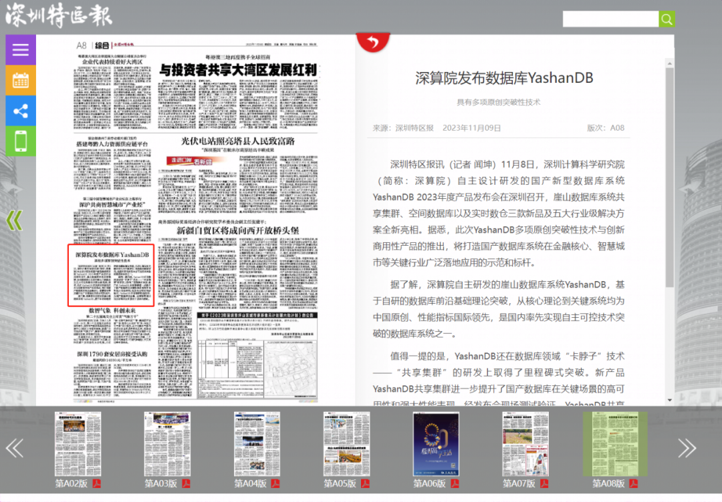Open article 光伏电站照亮塔县人民致富路
This screenshot has height=502, width=722.
click(x=237, y=141)
